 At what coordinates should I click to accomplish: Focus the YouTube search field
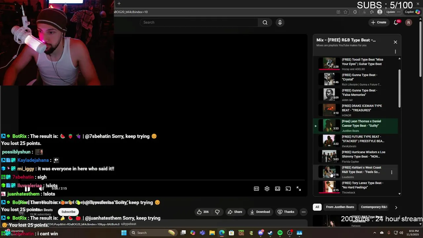pos(199,22)
